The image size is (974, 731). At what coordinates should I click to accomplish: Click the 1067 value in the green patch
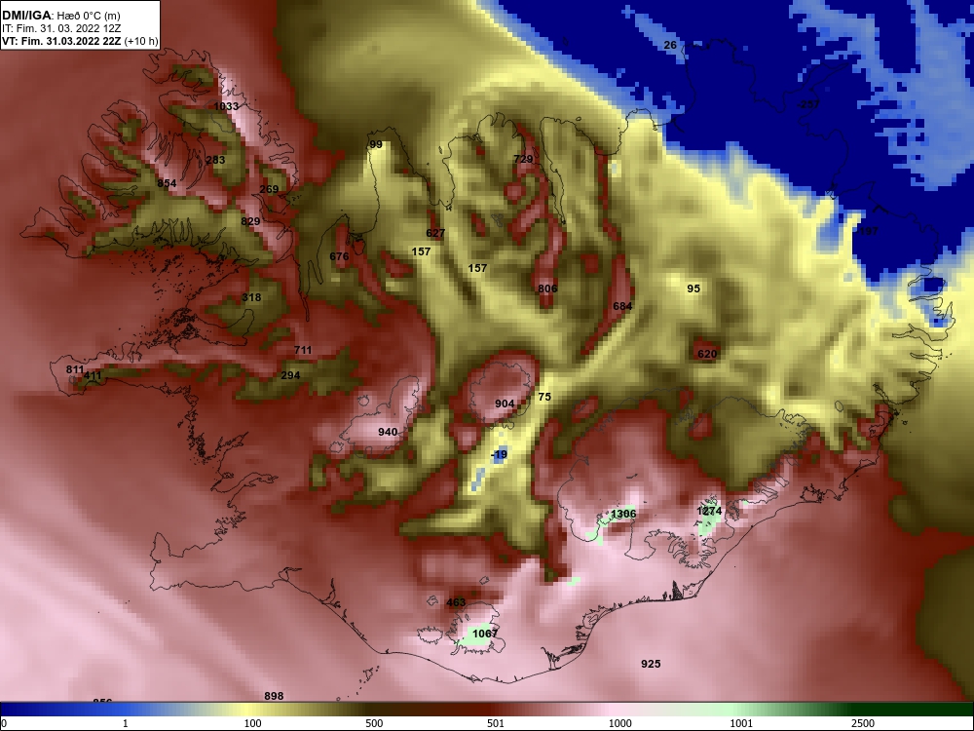(485, 635)
